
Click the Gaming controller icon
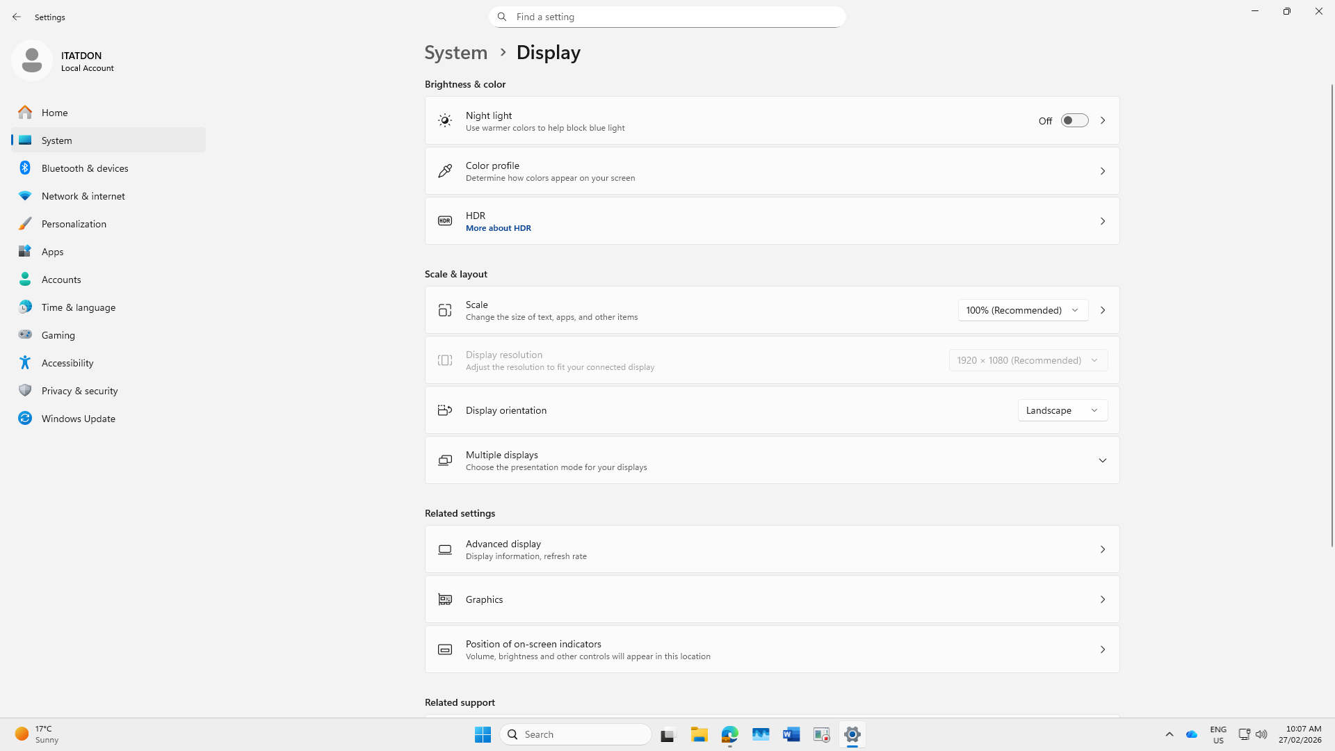[x=25, y=334]
